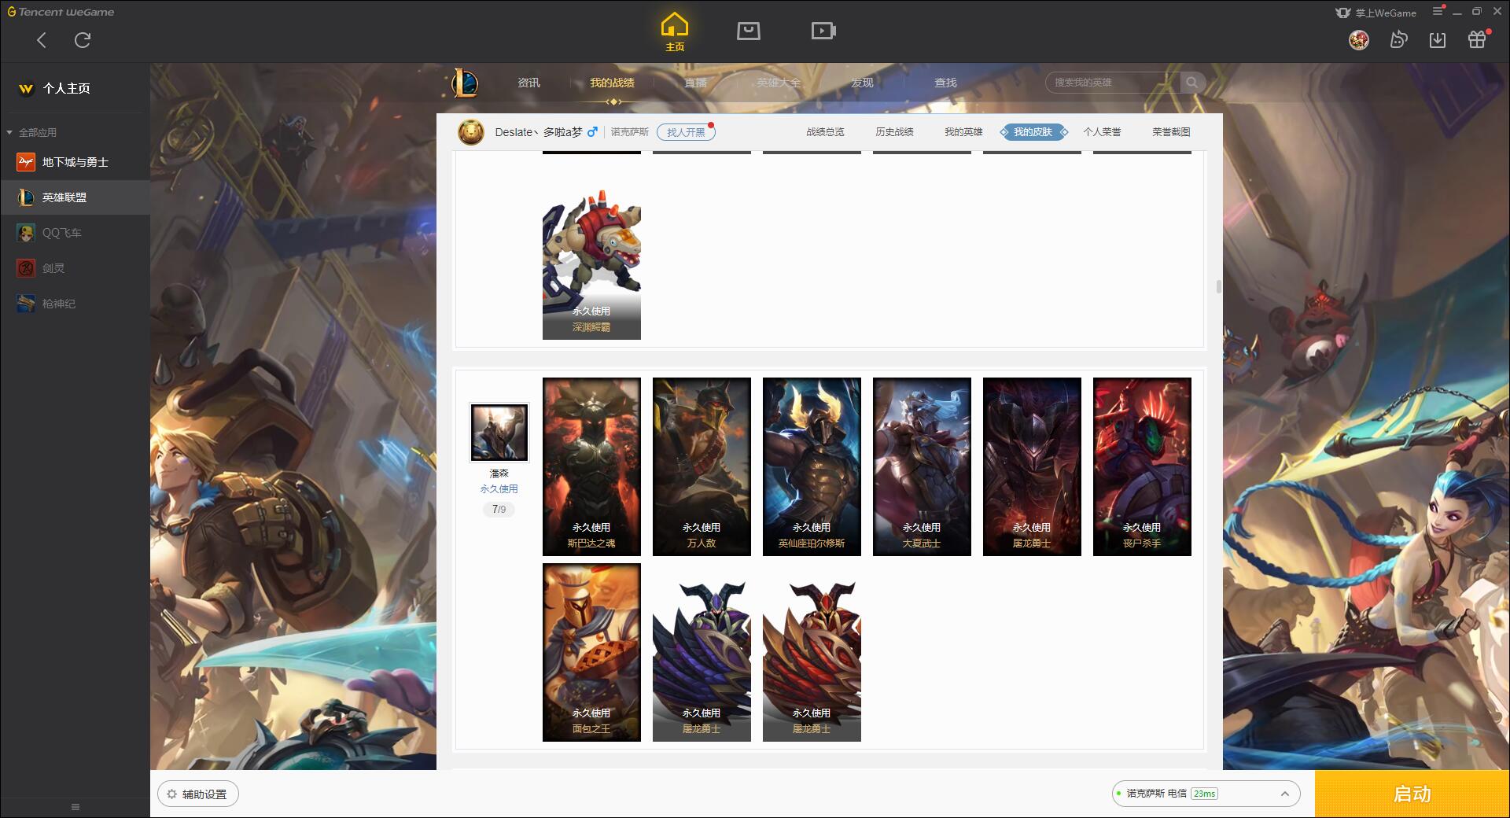Open the user avatar in the top right
1510x818 pixels.
pos(1358,39)
